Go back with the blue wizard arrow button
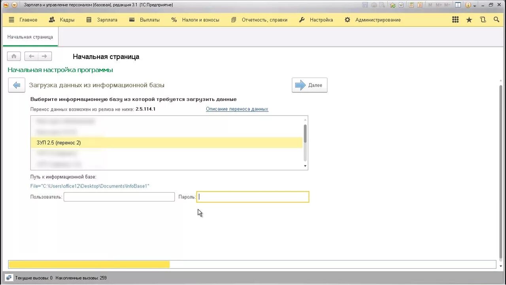Screen dimensions: 506x285 tap(17, 85)
